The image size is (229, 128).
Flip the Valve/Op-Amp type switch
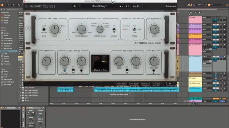coord(44,29)
